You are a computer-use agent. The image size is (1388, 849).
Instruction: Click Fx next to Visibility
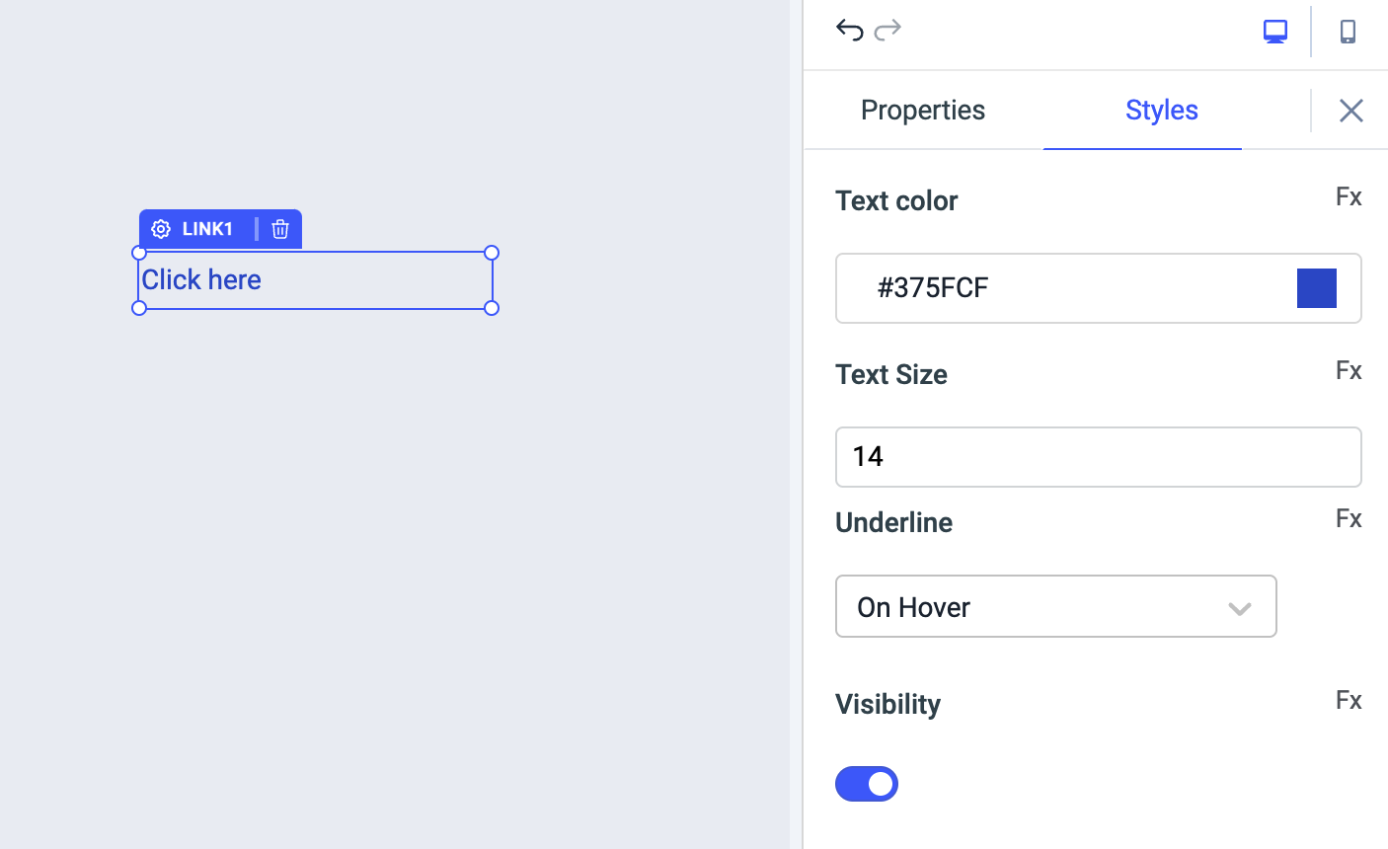(x=1349, y=700)
